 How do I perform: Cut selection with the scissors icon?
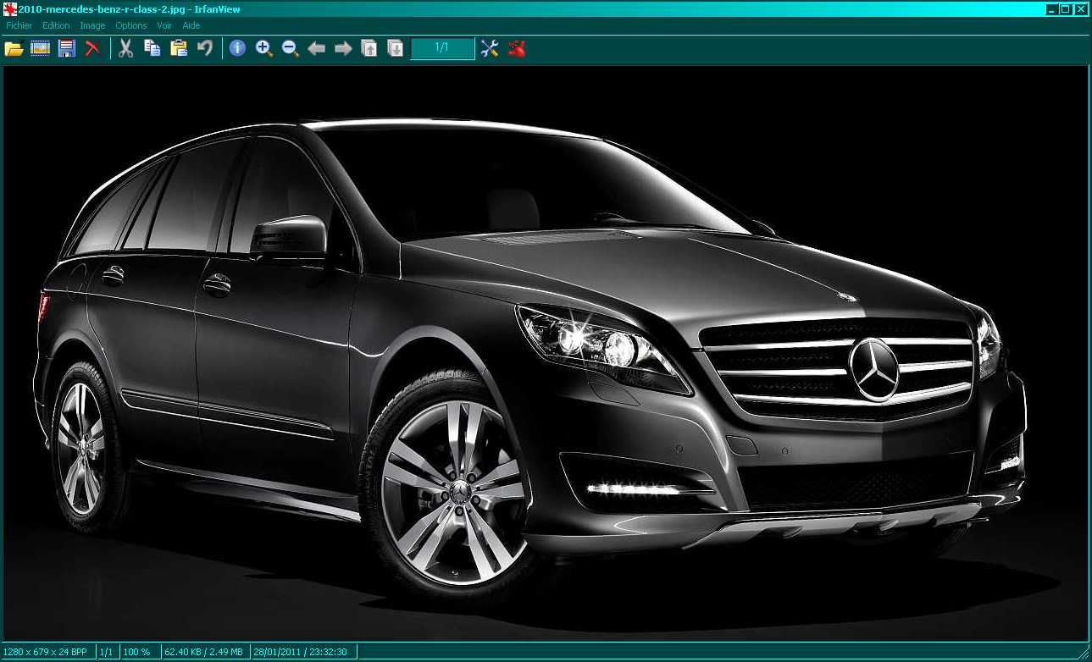point(125,48)
